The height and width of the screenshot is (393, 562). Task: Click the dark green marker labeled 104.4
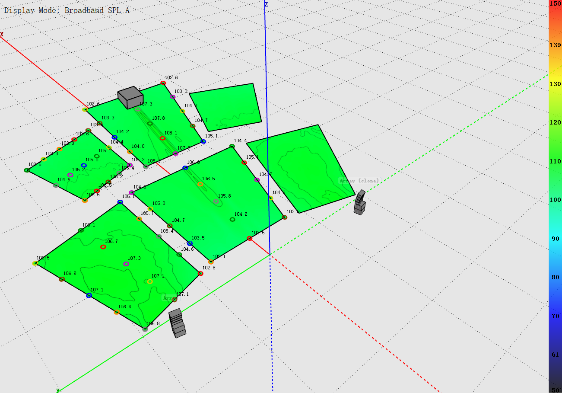pyautogui.click(x=232, y=146)
